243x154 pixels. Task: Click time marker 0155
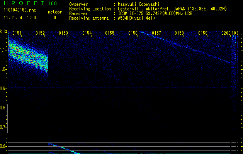click(110, 33)
